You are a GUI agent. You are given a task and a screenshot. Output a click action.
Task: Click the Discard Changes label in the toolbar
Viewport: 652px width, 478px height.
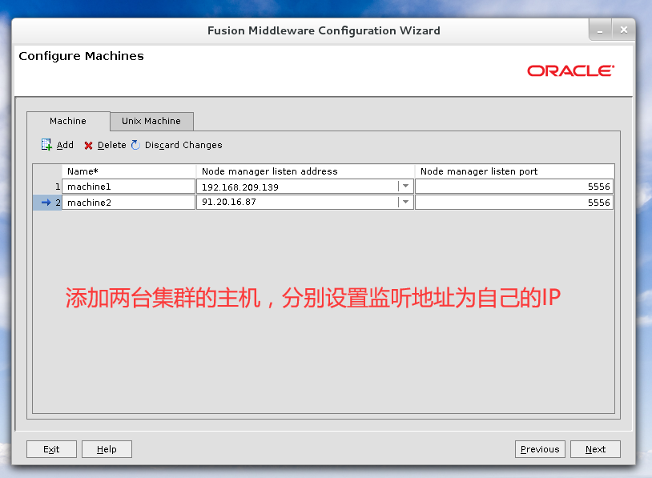pyautogui.click(x=183, y=145)
